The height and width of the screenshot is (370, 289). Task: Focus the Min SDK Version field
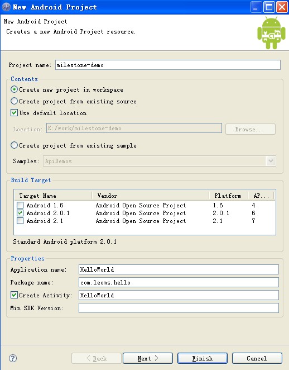click(x=179, y=308)
